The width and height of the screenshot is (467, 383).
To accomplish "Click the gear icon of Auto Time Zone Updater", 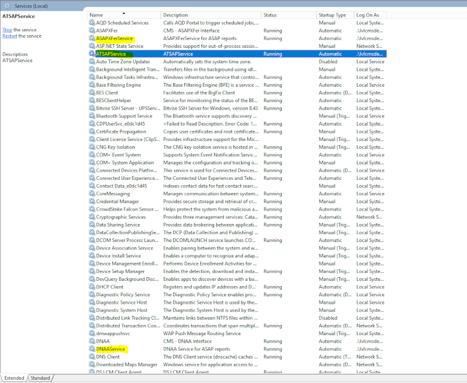I will point(92,61).
